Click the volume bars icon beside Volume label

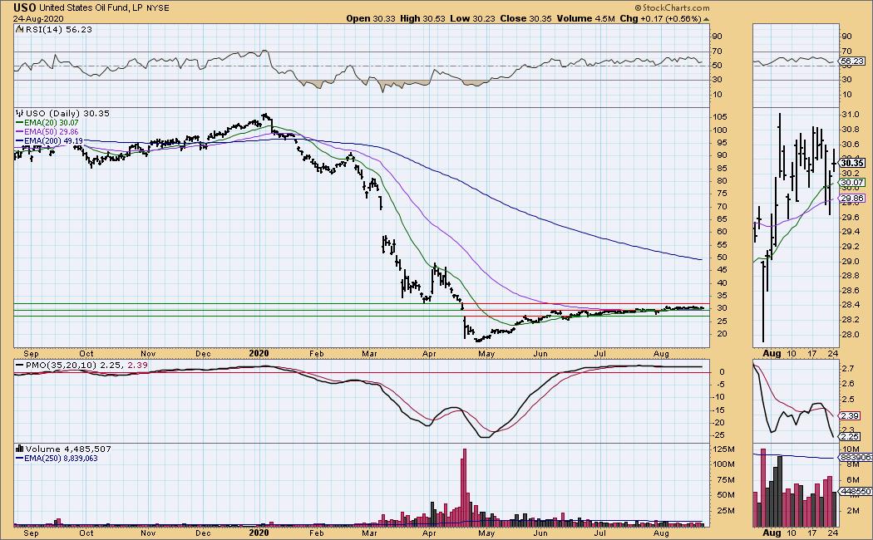click(19, 449)
